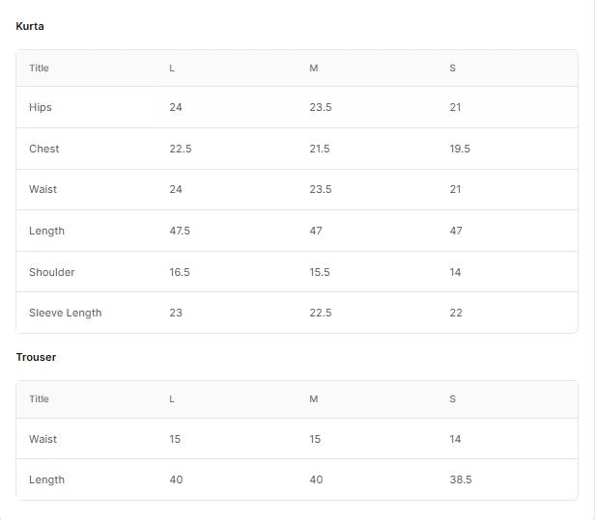
Task: Click the Length label in Trouser table
Action: click(46, 479)
